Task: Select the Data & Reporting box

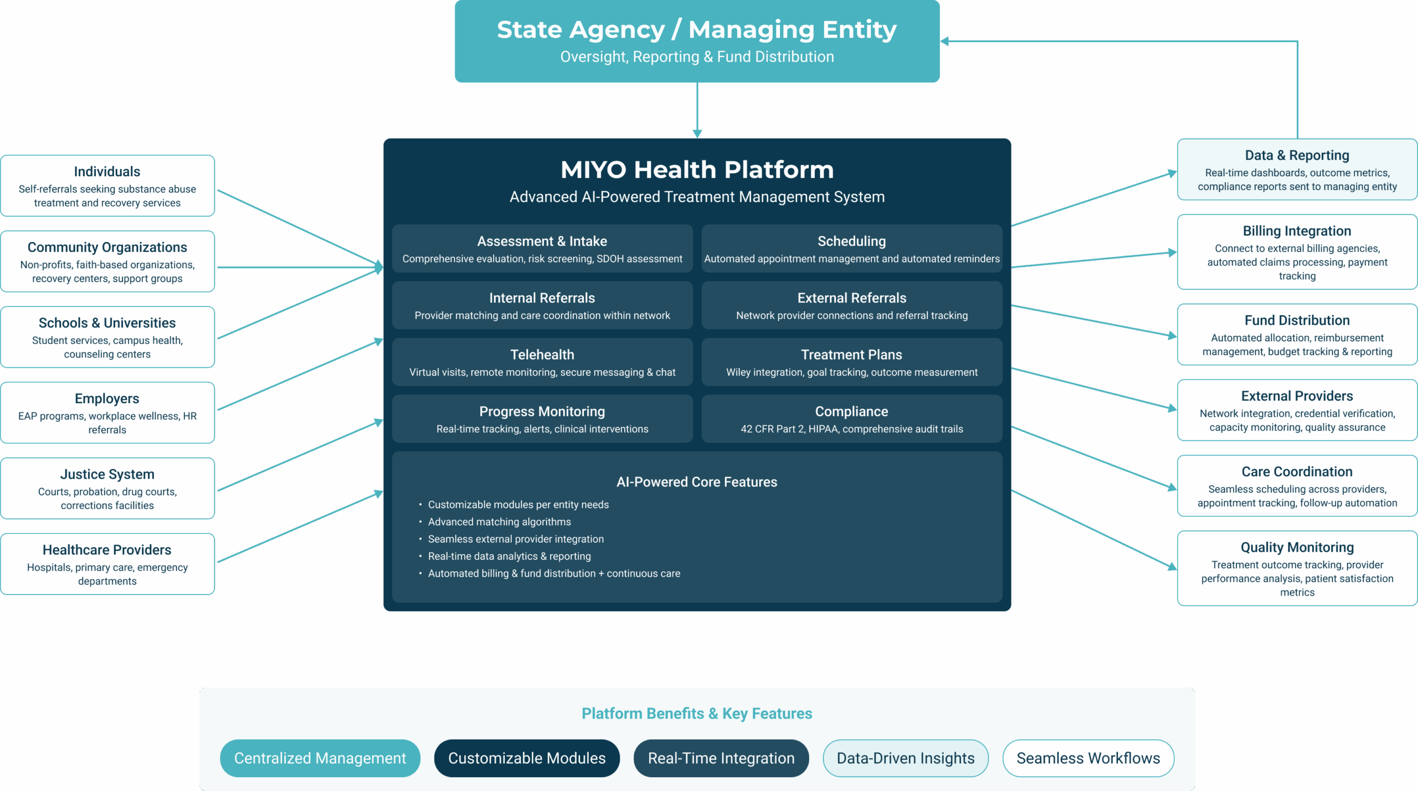Action: [1297, 169]
